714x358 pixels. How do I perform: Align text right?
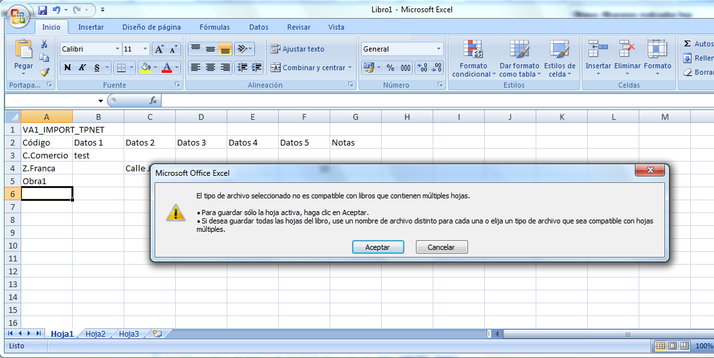tap(225, 68)
